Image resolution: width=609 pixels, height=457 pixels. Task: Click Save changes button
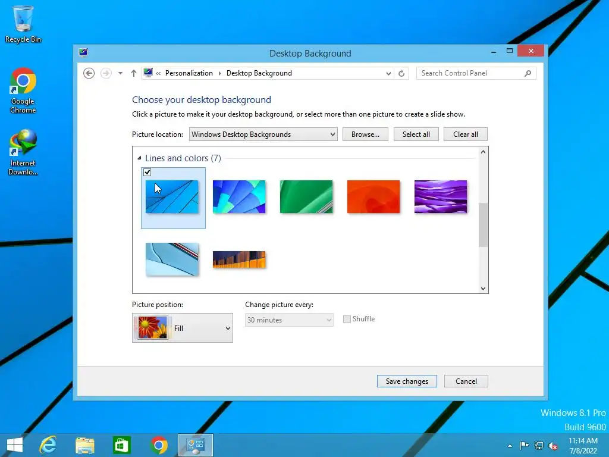point(407,381)
